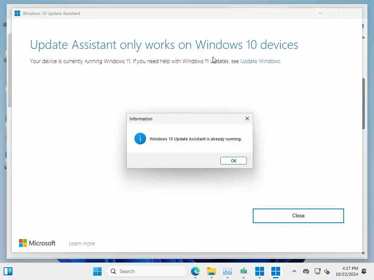Open the Update Windows link
The image size is (374, 280).
[x=260, y=61]
